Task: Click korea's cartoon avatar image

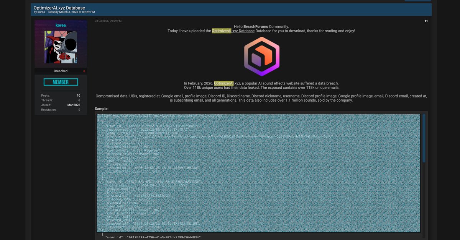Action: [61, 47]
